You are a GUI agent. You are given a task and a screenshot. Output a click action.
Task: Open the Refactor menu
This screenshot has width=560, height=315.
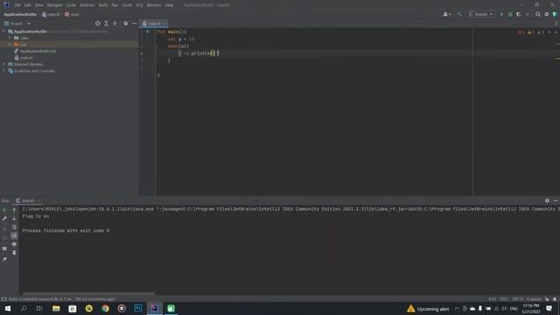(87, 5)
